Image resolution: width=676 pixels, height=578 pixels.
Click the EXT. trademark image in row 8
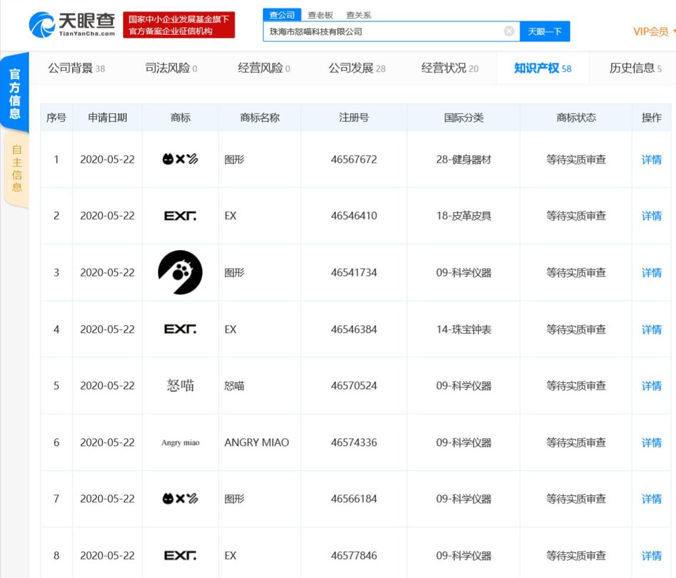pyautogui.click(x=180, y=555)
